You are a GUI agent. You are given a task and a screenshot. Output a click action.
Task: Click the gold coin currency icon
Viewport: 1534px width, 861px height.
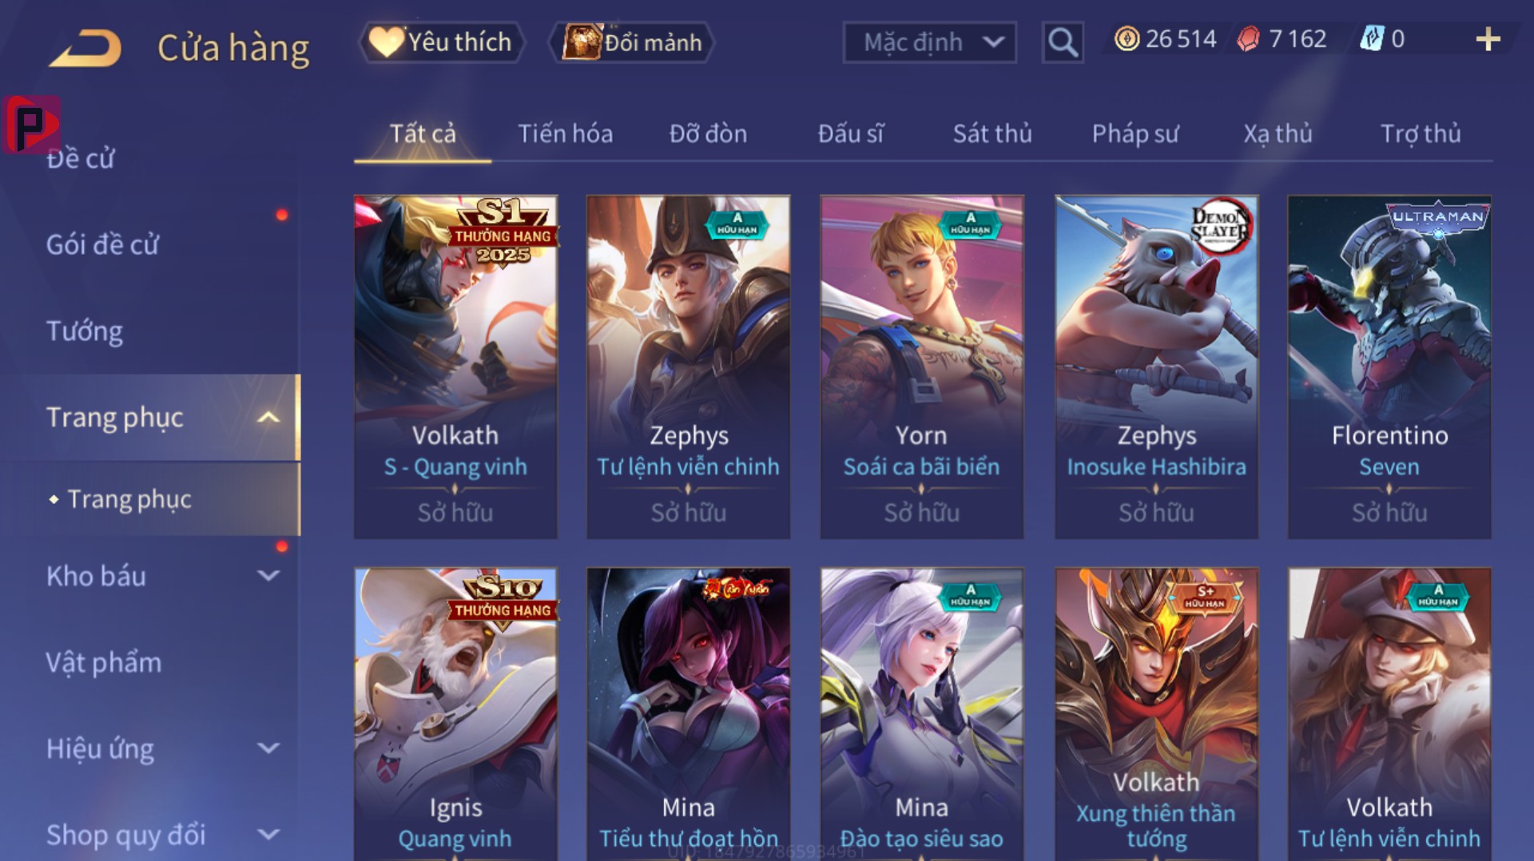point(1127,39)
